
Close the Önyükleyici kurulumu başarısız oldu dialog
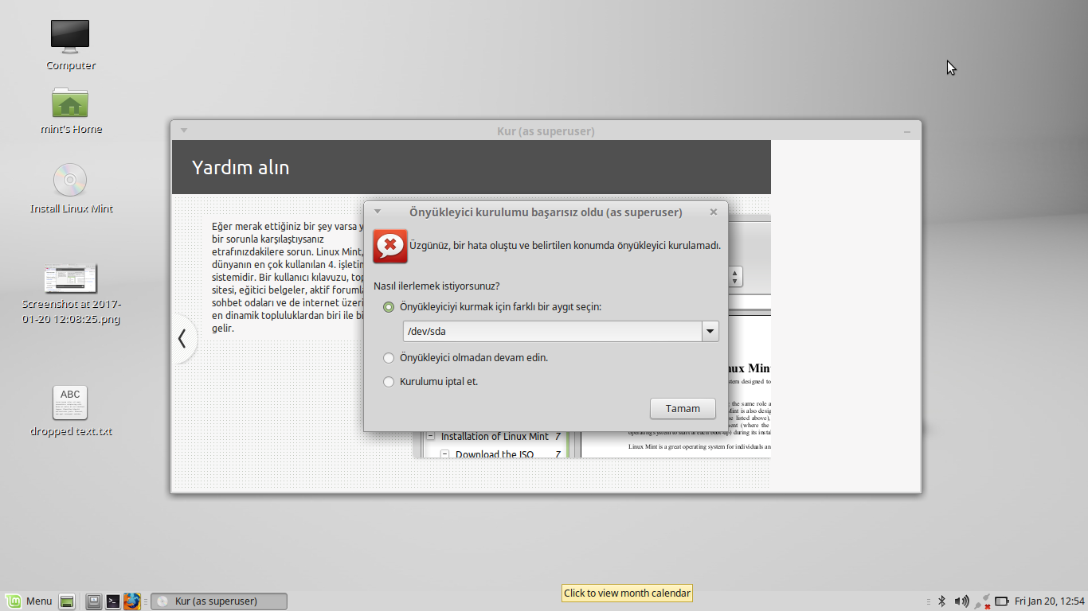coord(714,212)
